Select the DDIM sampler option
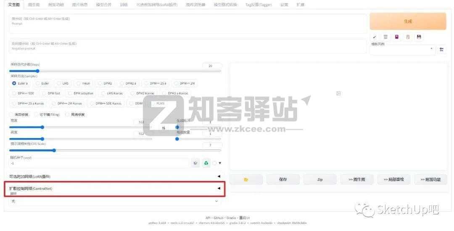The width and height of the screenshot is (454, 231). [x=136, y=103]
